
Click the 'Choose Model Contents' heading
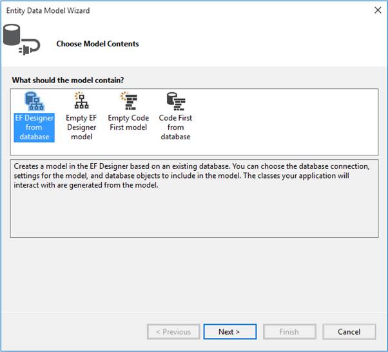[x=97, y=44]
